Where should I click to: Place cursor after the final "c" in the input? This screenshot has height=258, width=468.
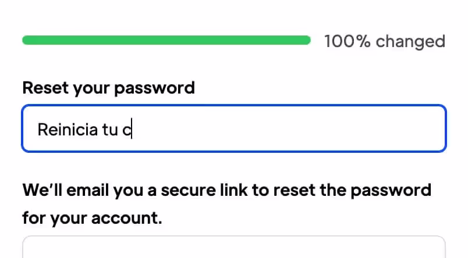(x=133, y=130)
